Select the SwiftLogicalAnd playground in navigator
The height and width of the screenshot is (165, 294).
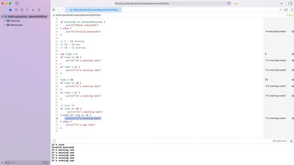pos(26,16)
